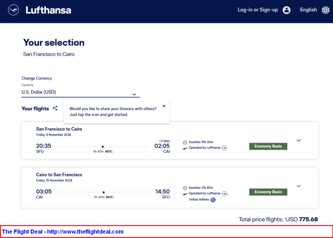Click the '+2 days' arrival note
The width and height of the screenshot is (333, 238).
tap(165, 141)
